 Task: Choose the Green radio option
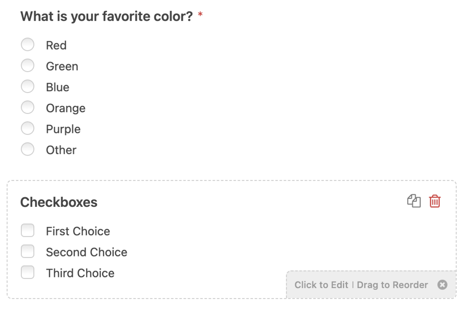pyautogui.click(x=27, y=65)
